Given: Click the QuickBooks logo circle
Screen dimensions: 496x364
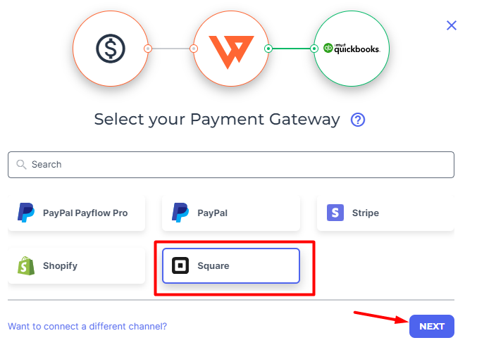Looking at the screenshot, I should 352,49.
